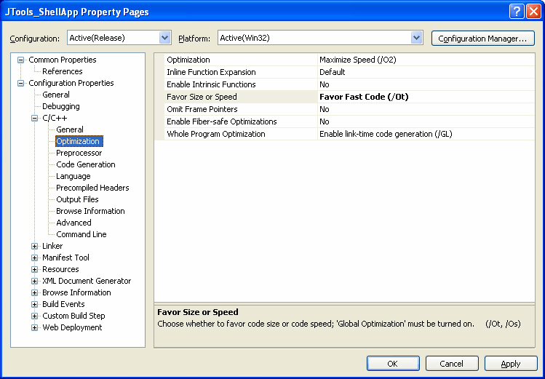Select the C/C++ tree item label
Screen dimensions: 545x379
coord(55,118)
